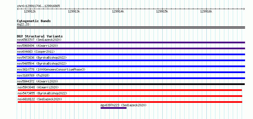
Task: Click the DGV Structural Variants track title
Action: (x=40, y=36)
